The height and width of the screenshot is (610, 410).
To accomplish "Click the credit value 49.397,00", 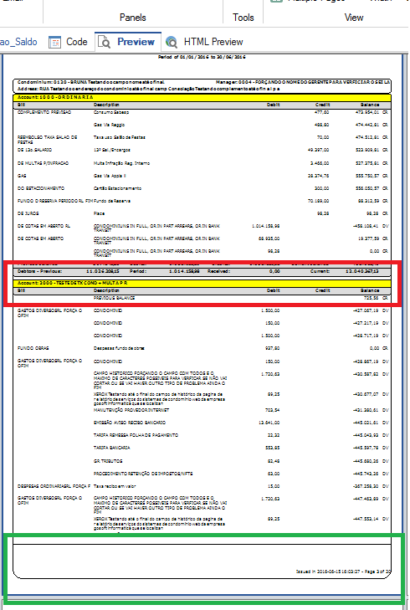I will point(318,150).
